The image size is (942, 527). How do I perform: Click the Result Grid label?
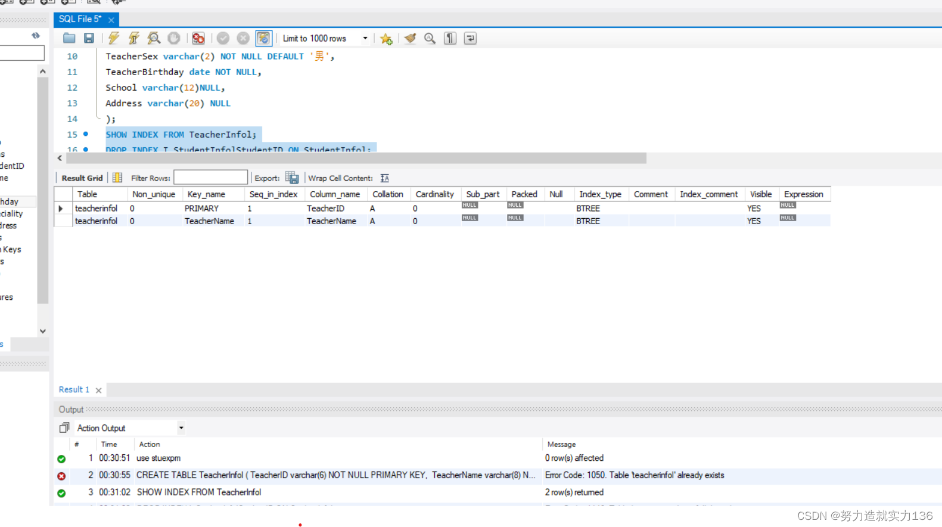82,178
